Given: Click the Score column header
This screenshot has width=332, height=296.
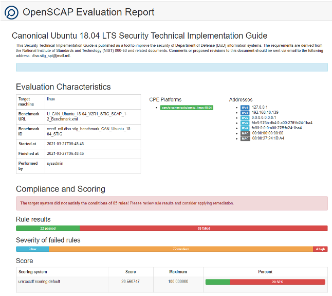Looking at the screenshot, I should pos(131,272).
